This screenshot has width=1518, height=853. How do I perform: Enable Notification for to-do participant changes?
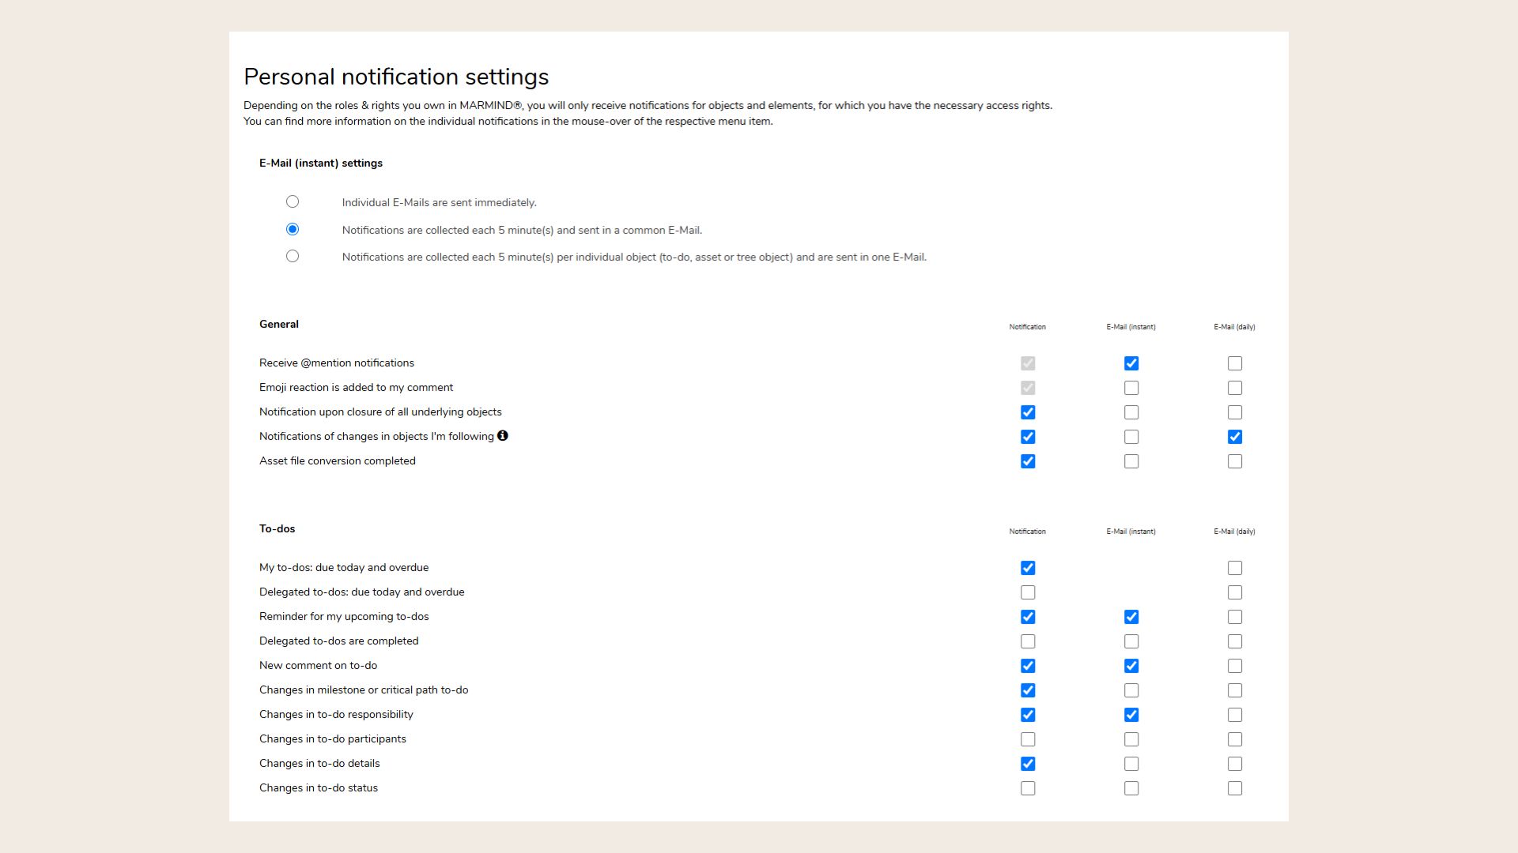point(1028,739)
